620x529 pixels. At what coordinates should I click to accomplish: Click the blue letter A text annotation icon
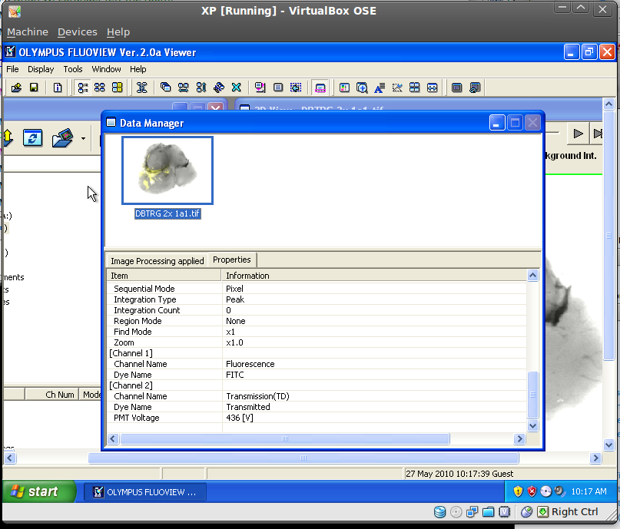tap(380, 88)
